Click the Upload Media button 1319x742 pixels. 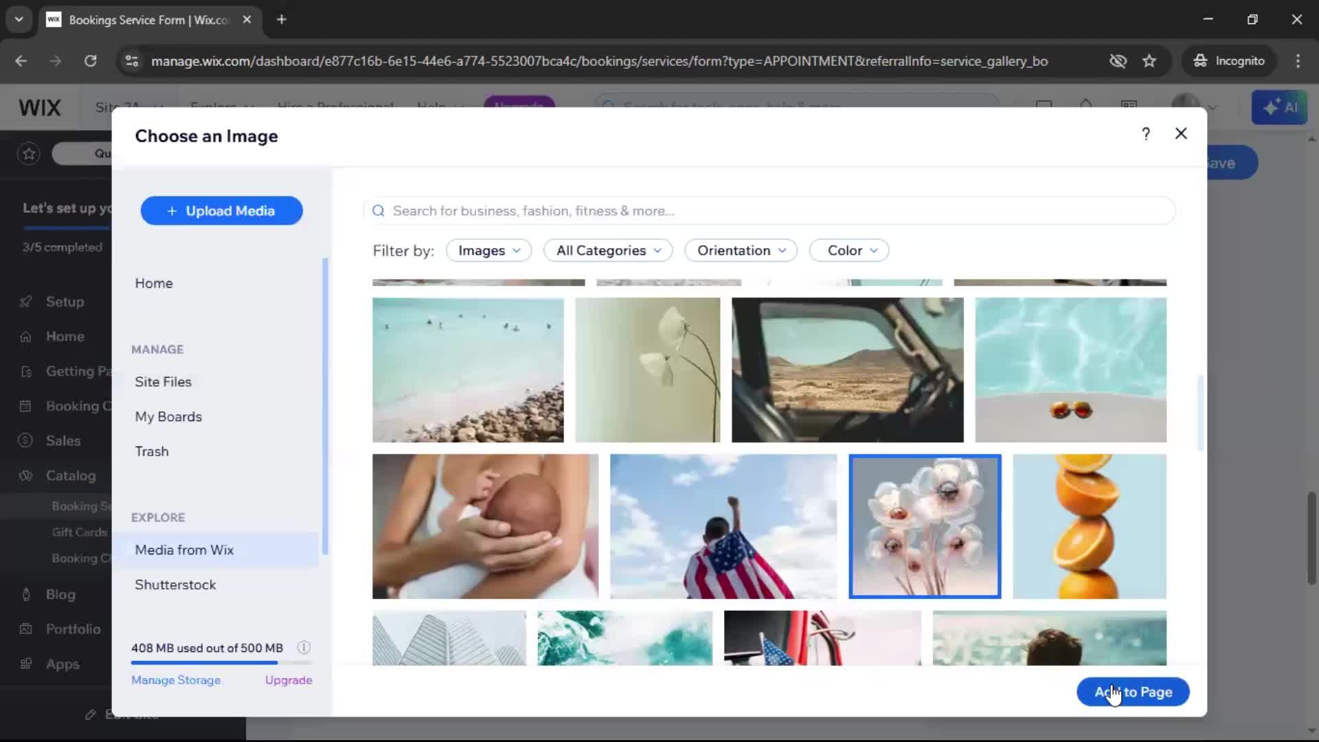[x=221, y=211]
